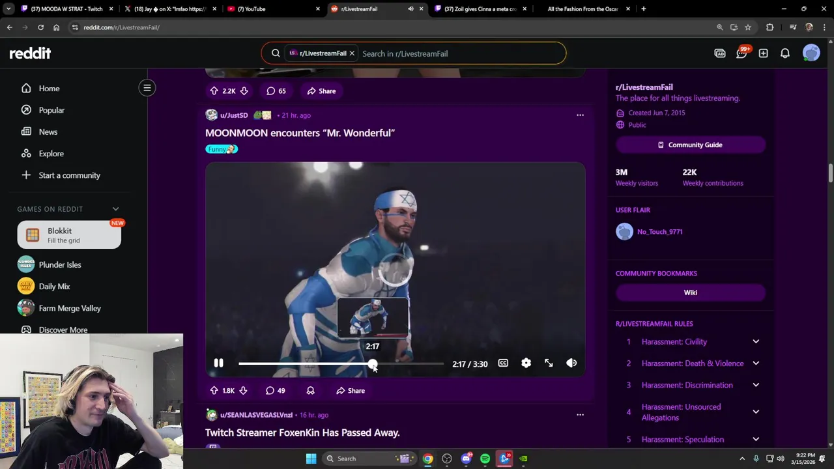Screen dimensions: 834x469
Task: Switch to the YouTube tab
Action: tap(273, 9)
